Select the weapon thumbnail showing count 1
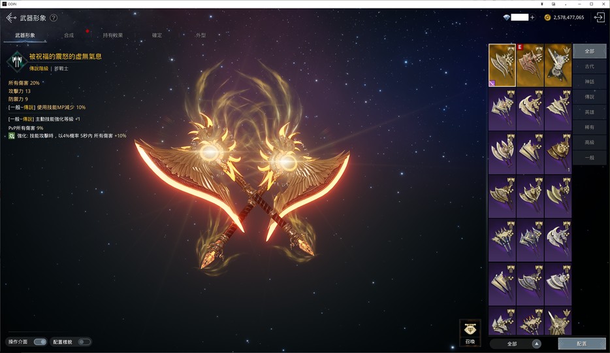Viewport: 610px width, 353px height. pyautogui.click(x=558, y=152)
